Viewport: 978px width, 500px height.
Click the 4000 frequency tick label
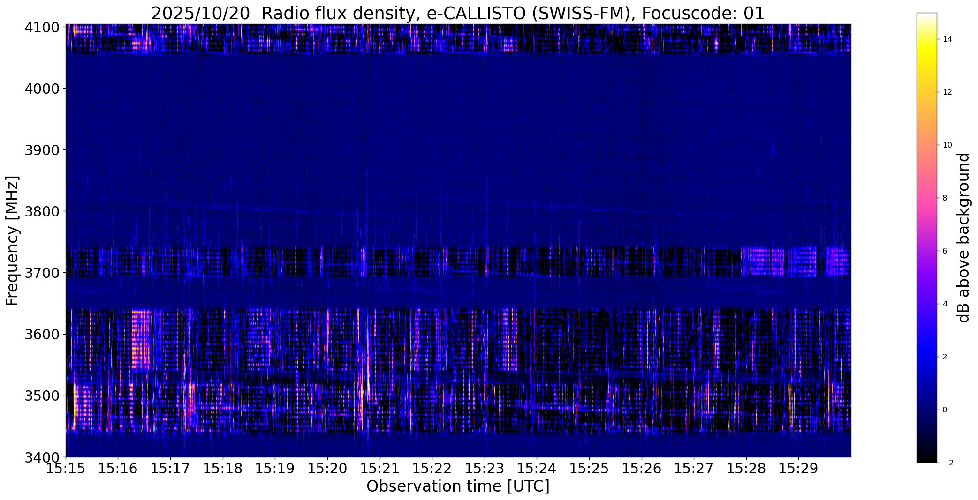click(x=42, y=89)
